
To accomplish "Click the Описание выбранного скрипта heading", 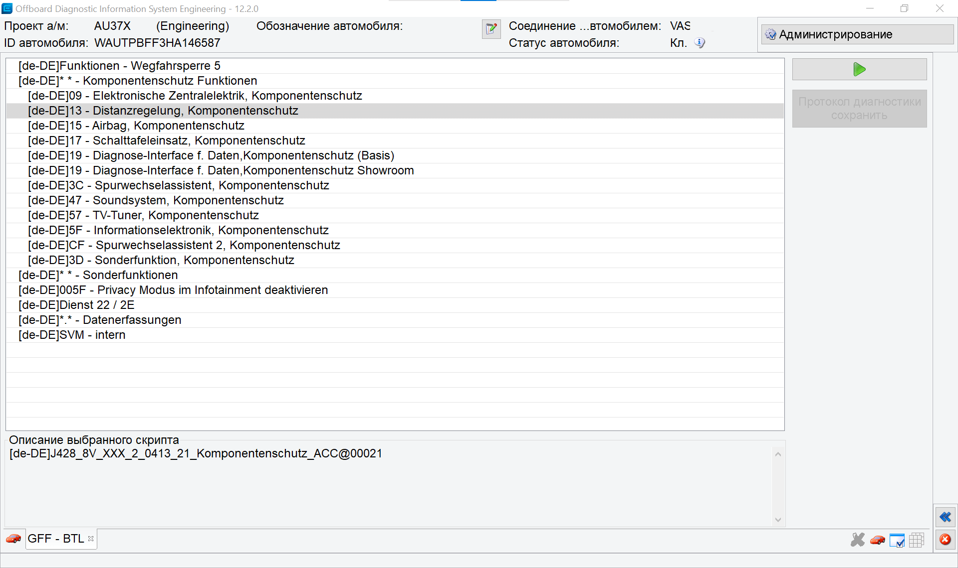I will pyautogui.click(x=94, y=440).
